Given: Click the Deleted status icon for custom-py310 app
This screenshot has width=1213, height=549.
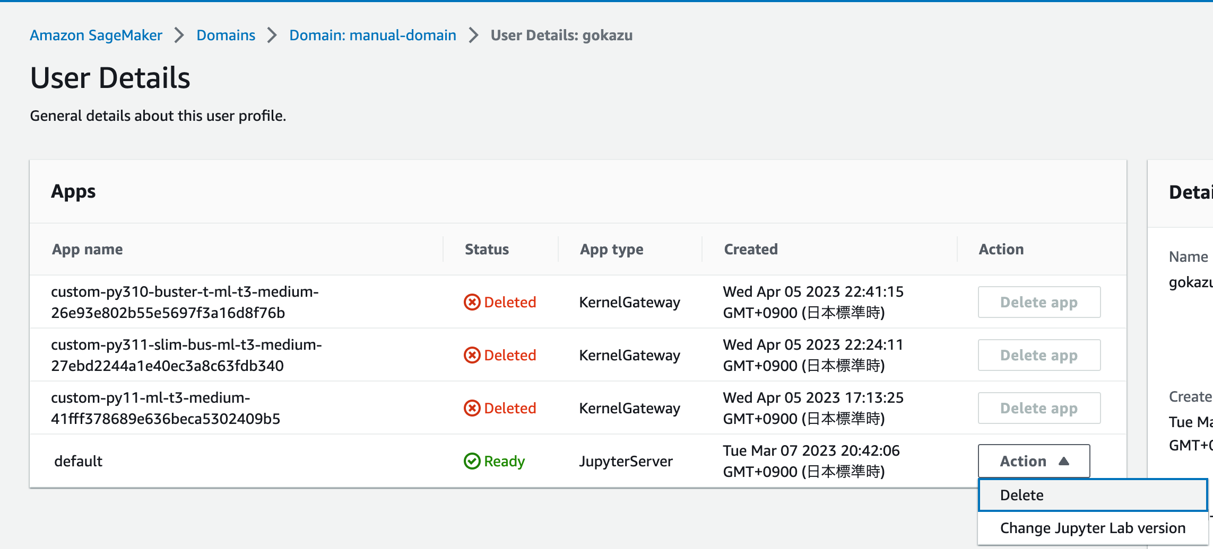Looking at the screenshot, I should coord(472,302).
